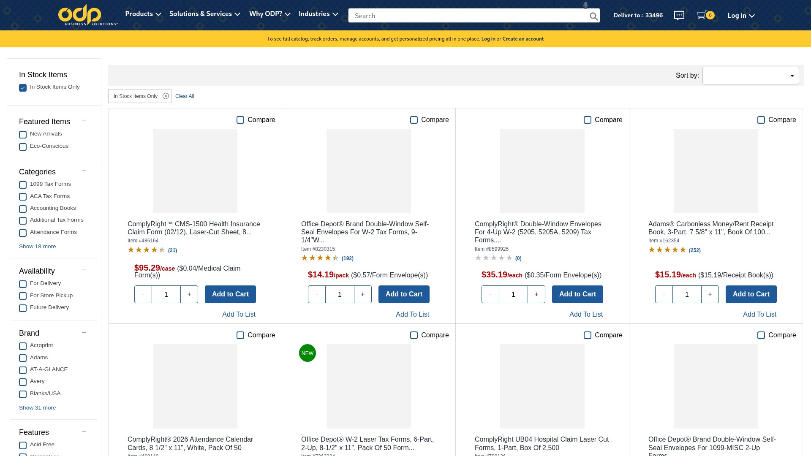
Task: Uncheck In Stock Items Only checkbox
Action: tap(23, 88)
